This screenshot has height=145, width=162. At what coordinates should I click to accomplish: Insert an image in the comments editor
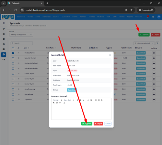tap(57, 103)
